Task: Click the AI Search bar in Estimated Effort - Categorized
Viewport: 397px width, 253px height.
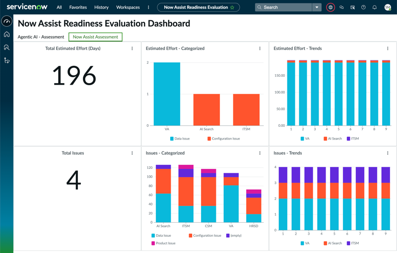Action: [206, 109]
